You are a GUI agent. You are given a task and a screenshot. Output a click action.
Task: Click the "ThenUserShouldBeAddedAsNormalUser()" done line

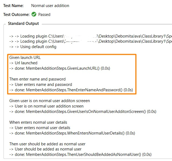click(x=80, y=155)
